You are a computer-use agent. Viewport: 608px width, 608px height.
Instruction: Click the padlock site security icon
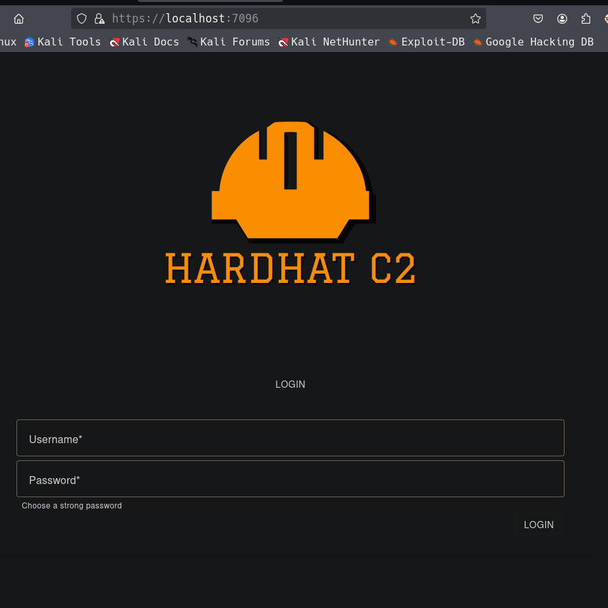pos(99,18)
